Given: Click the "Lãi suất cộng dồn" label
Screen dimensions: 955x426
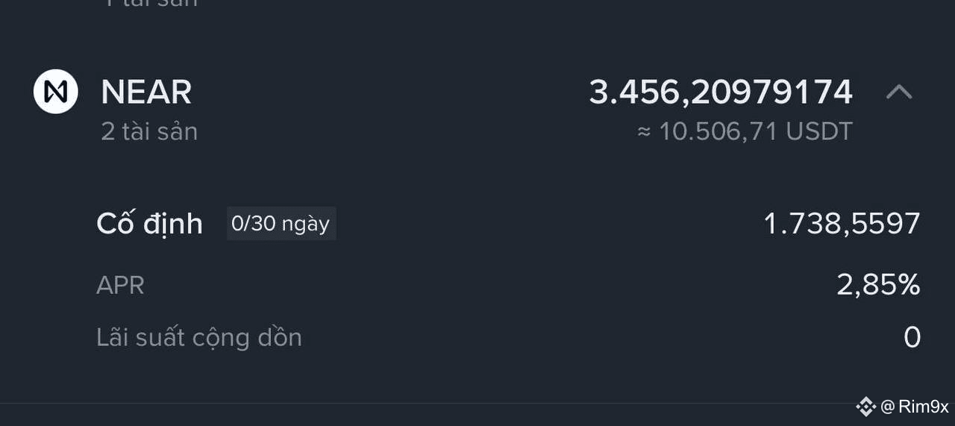Looking at the screenshot, I should (199, 338).
